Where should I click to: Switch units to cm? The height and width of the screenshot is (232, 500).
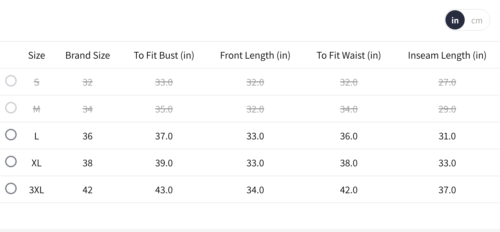click(477, 21)
